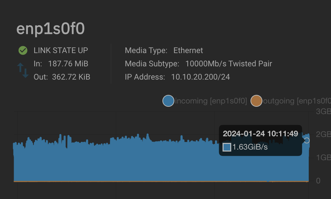331x199 pixels.
Task: Click the green link state checkmark icon
Action: pos(23,50)
